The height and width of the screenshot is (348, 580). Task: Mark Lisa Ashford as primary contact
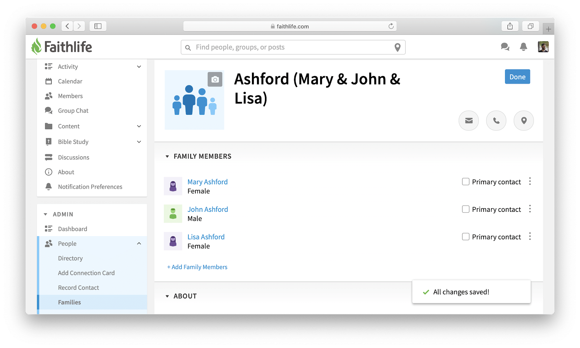tap(466, 236)
